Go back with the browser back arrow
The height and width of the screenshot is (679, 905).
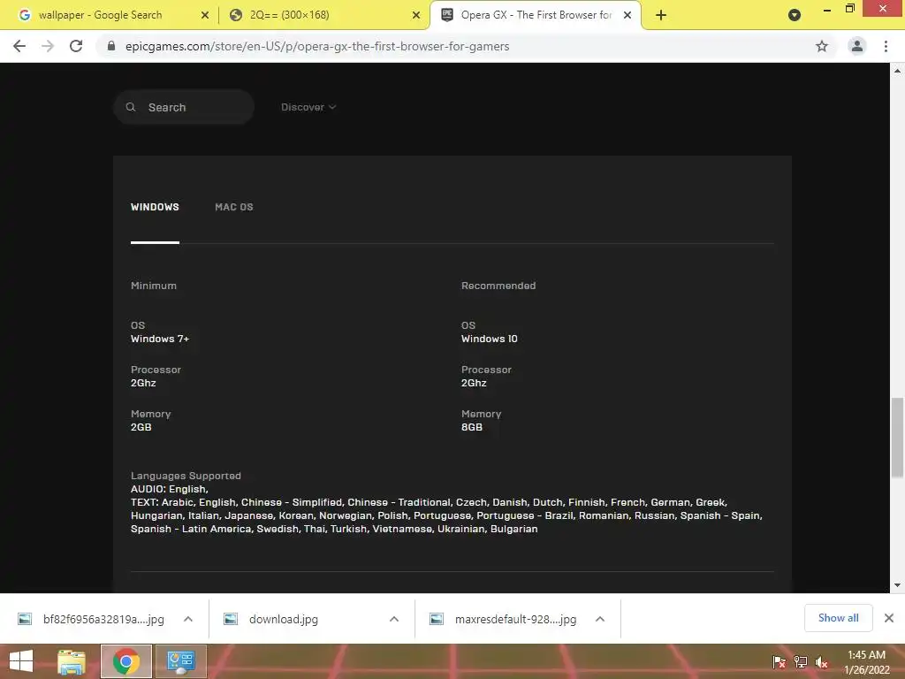pos(19,46)
